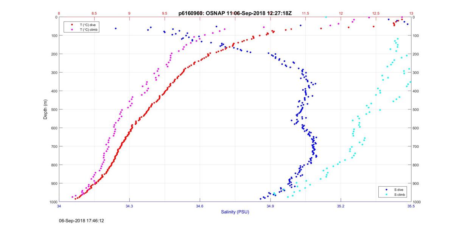Click salinity tick label 35.2
Image resolution: width=454 pixels, height=227 pixels.
point(340,206)
